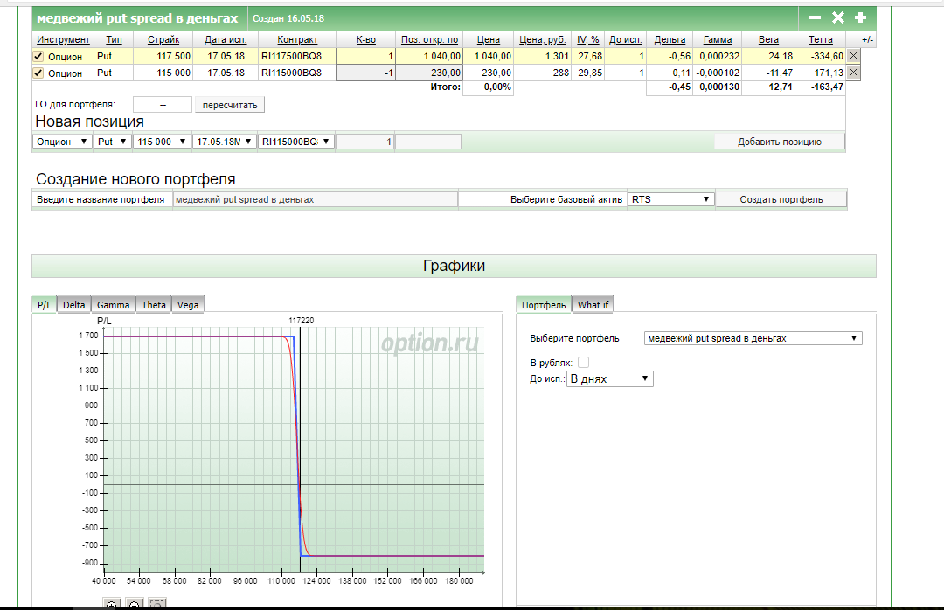Remove the 115 000 Put option row
The image size is (944, 610).
pos(854,73)
